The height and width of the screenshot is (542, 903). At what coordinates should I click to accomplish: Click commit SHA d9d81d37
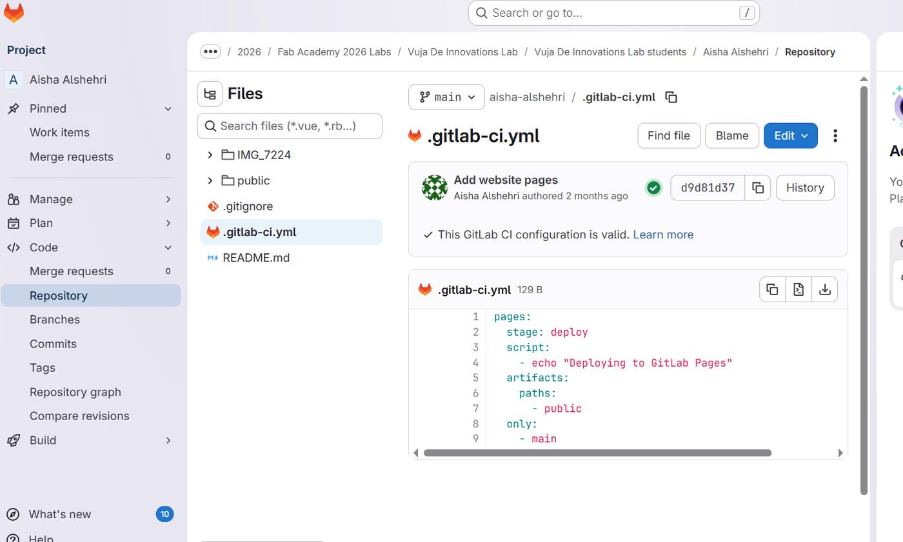[x=708, y=188]
